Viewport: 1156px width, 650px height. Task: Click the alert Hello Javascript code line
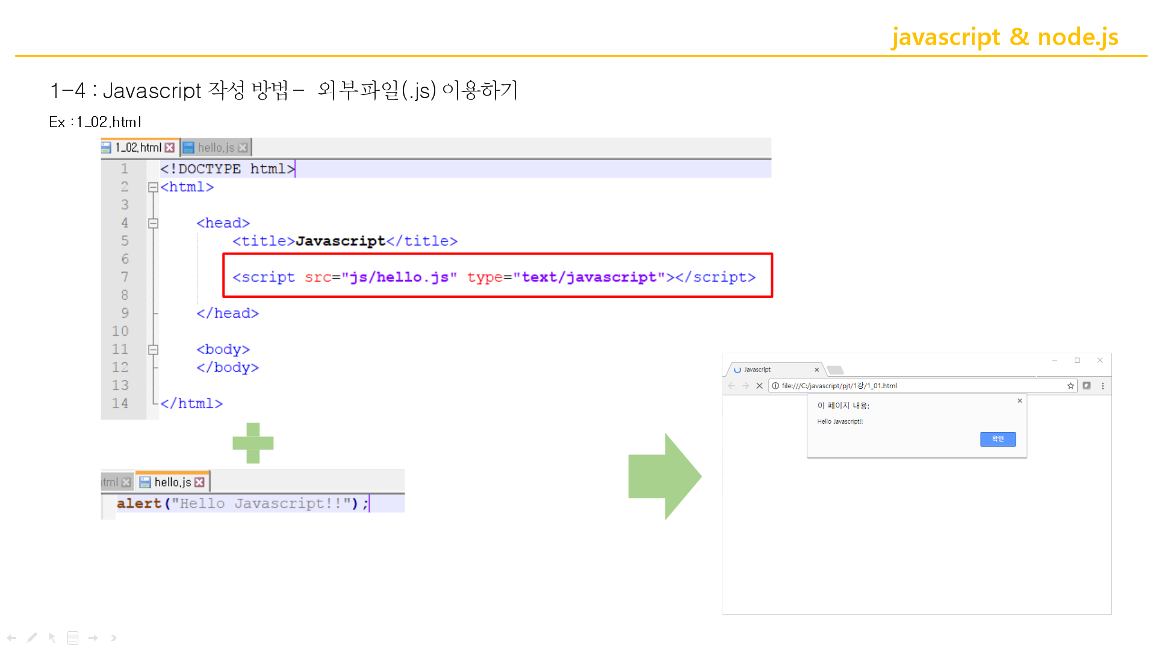click(242, 504)
